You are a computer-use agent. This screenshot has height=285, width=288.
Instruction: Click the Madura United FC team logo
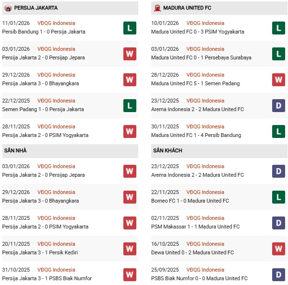(157, 8)
